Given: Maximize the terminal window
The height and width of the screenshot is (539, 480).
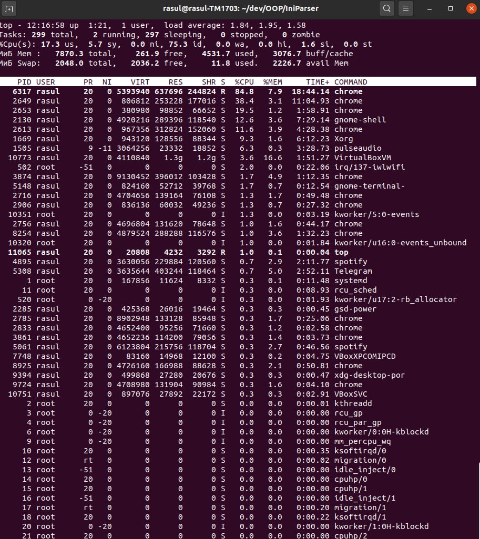Looking at the screenshot, I should pyautogui.click(x=451, y=8).
